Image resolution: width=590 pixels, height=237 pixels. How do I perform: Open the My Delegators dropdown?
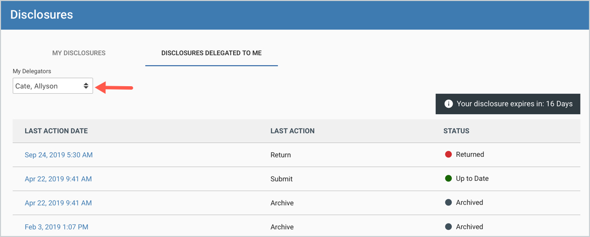(x=53, y=86)
